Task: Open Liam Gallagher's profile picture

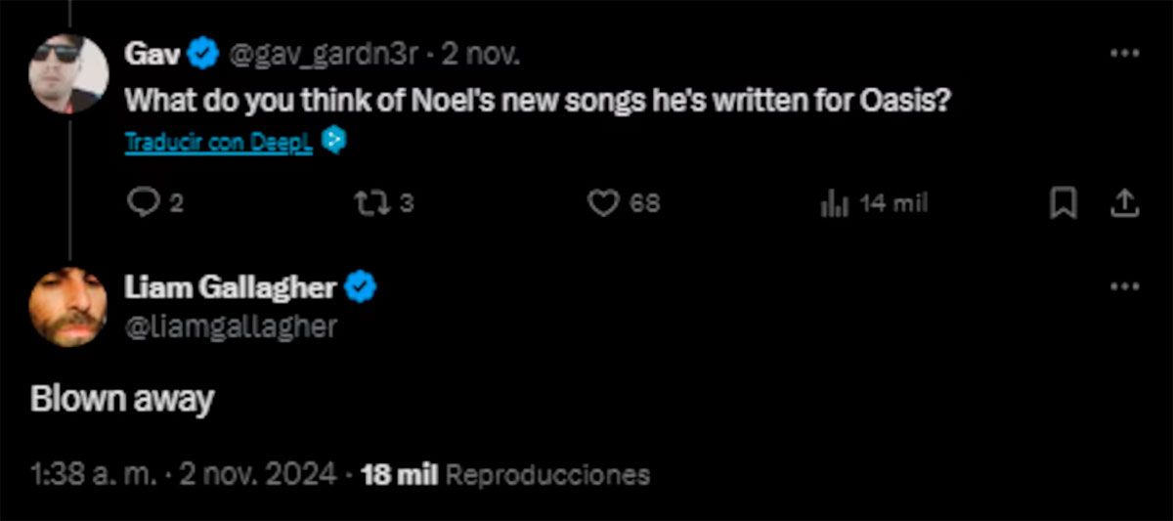Action: pos(68,307)
